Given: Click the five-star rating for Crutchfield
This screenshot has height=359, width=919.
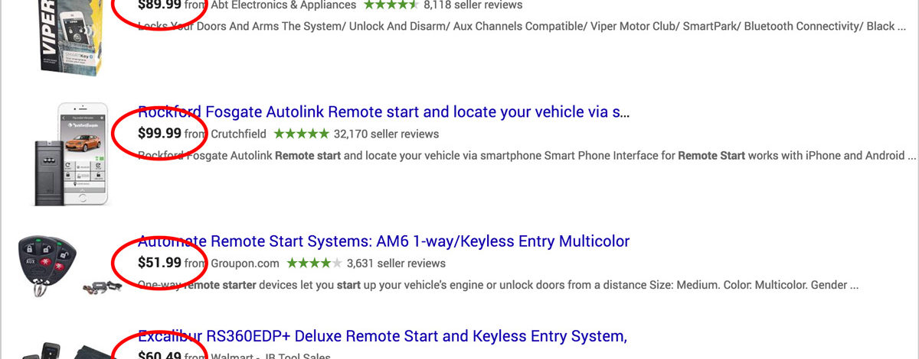Looking at the screenshot, I should point(301,134).
